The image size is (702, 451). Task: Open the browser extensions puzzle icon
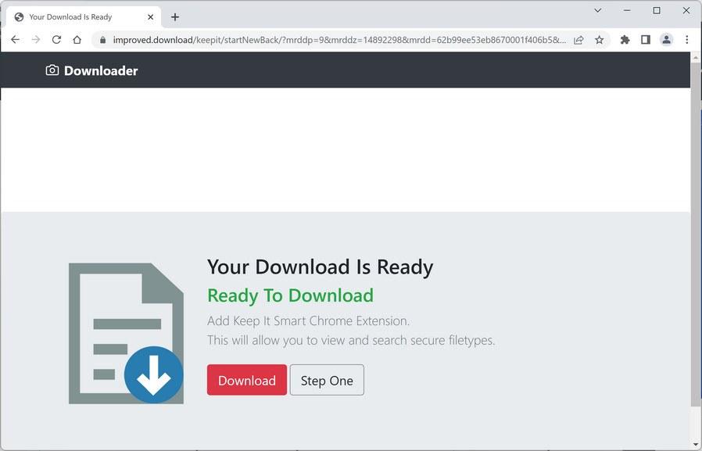click(x=625, y=39)
